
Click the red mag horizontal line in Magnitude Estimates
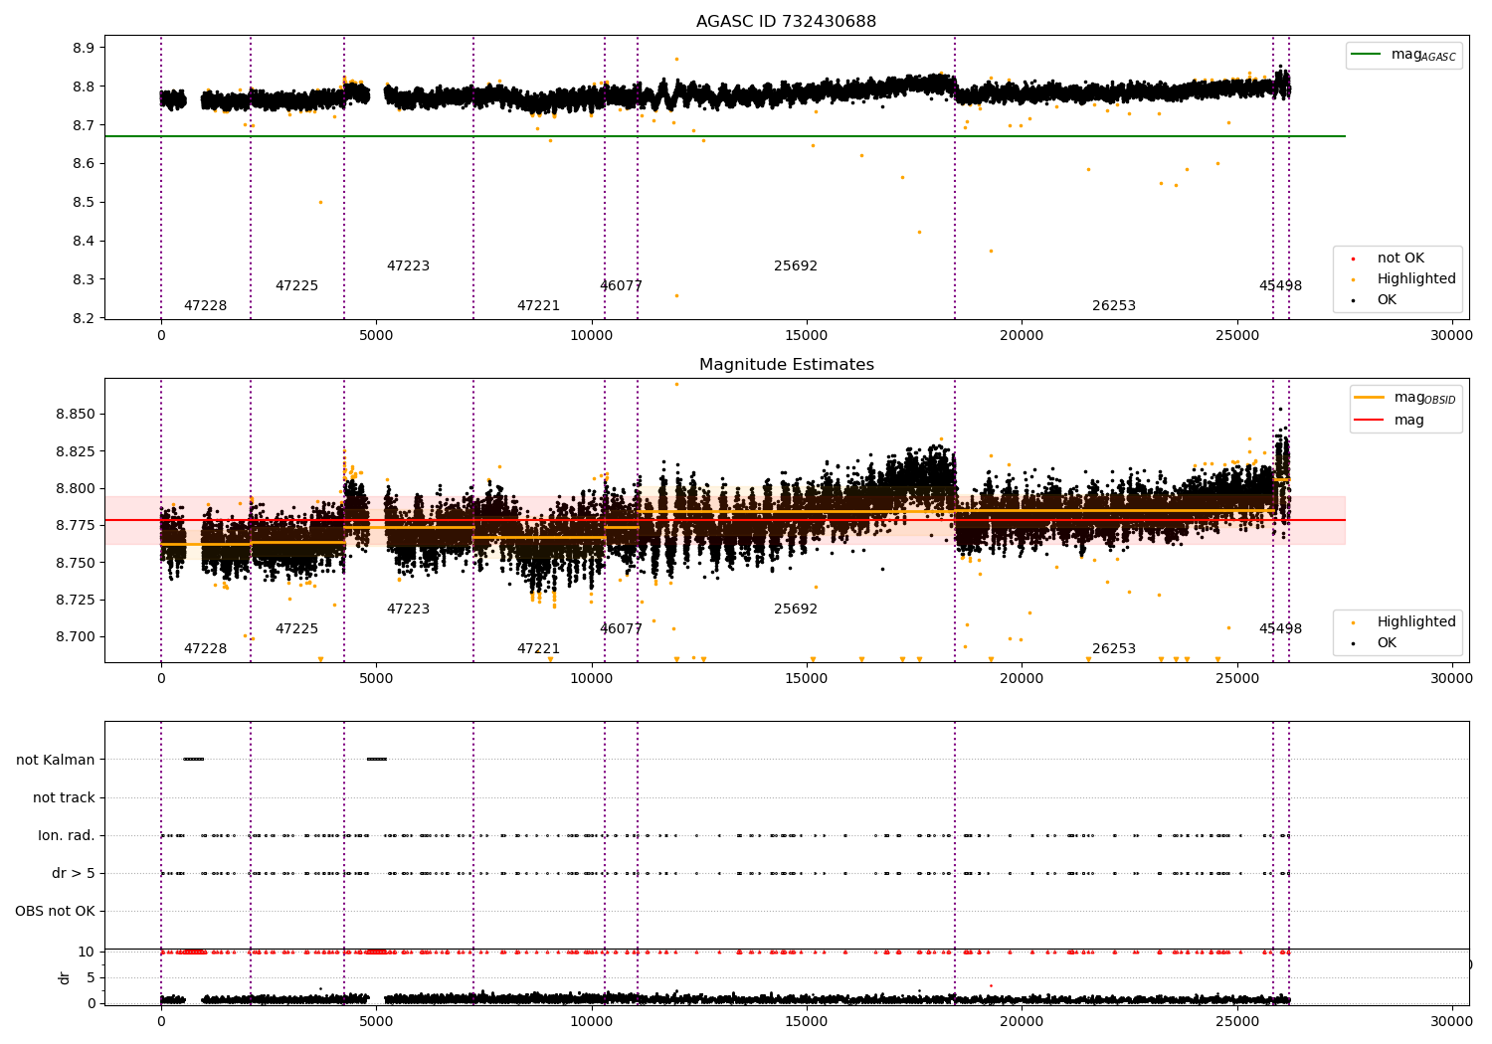point(725,520)
